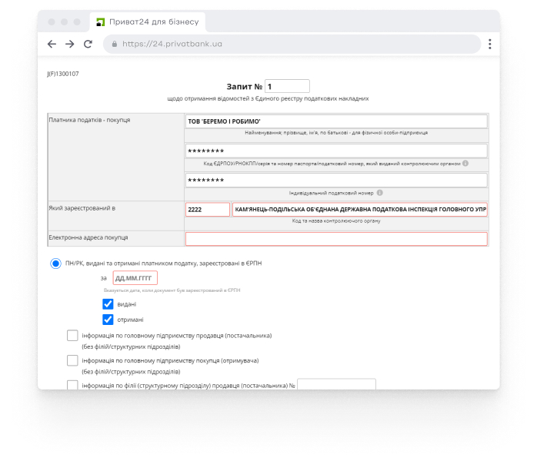Image resolution: width=537 pixels, height=464 pixels.
Task: Click the address bar URL
Action: 172,45
